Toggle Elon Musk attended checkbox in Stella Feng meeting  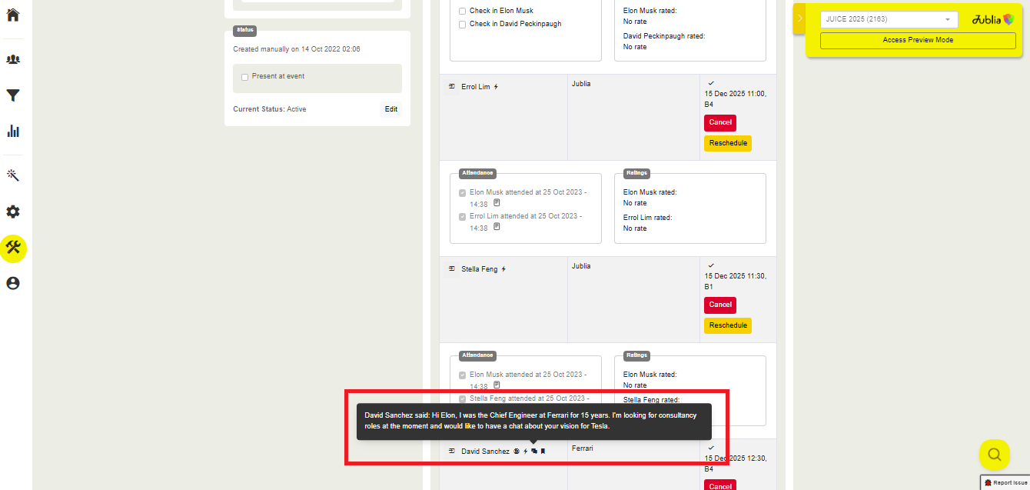[x=462, y=375]
